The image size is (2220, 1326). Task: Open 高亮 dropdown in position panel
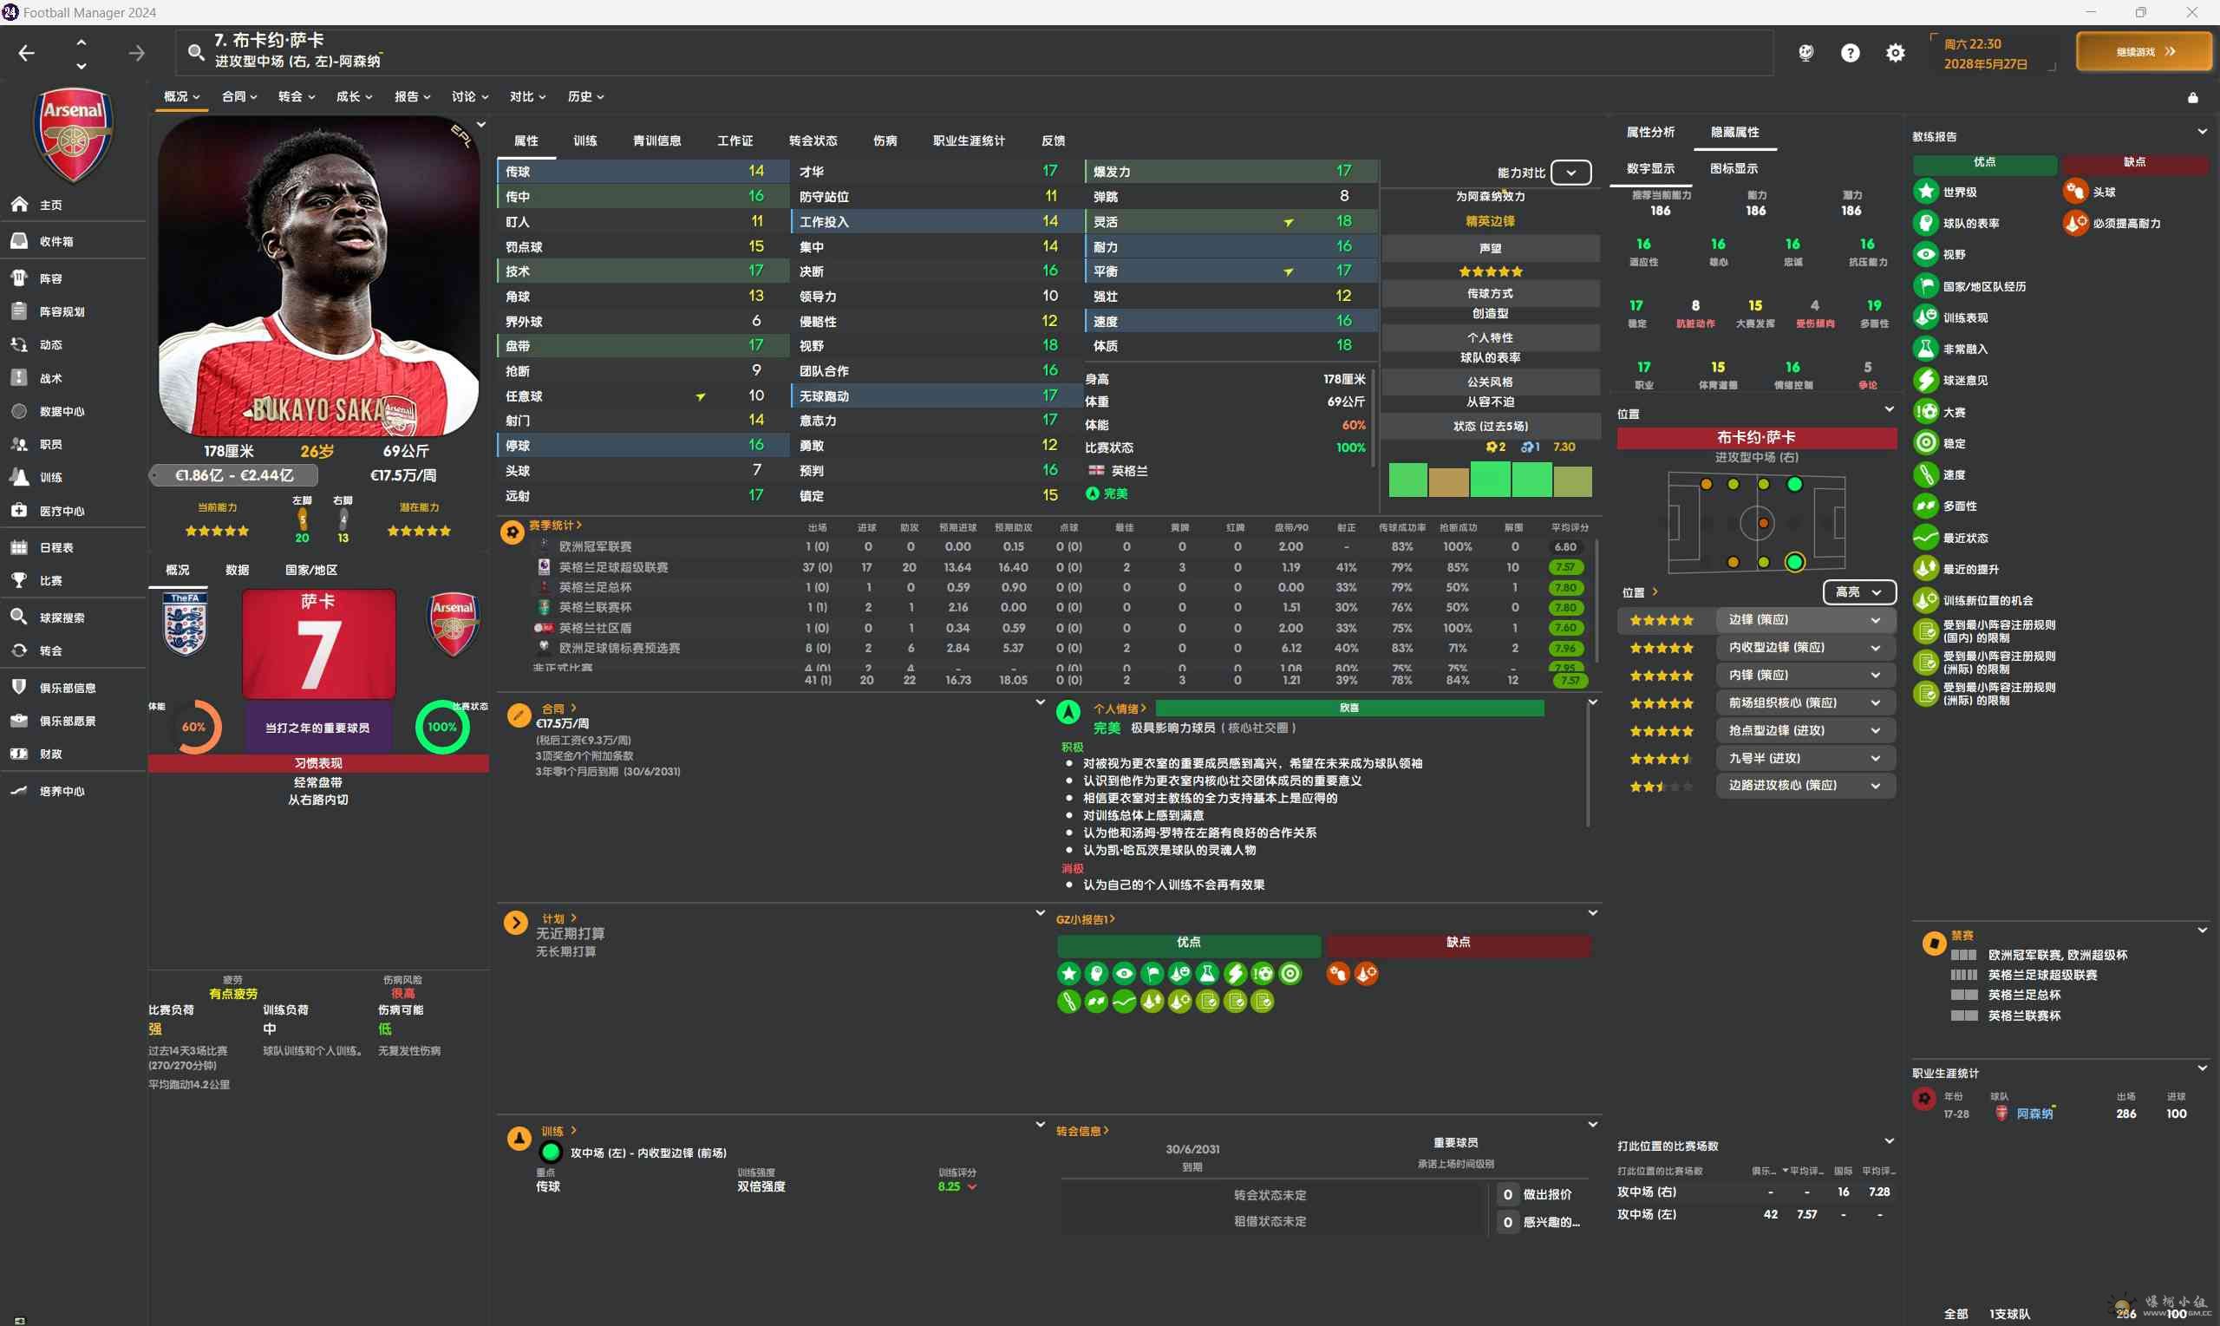coord(1858,592)
